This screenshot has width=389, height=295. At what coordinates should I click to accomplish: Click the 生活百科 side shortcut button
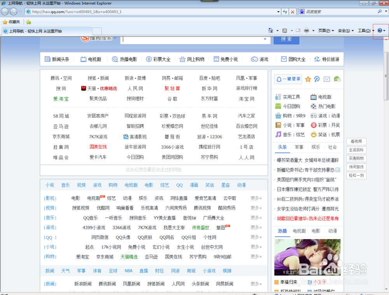(356, 150)
